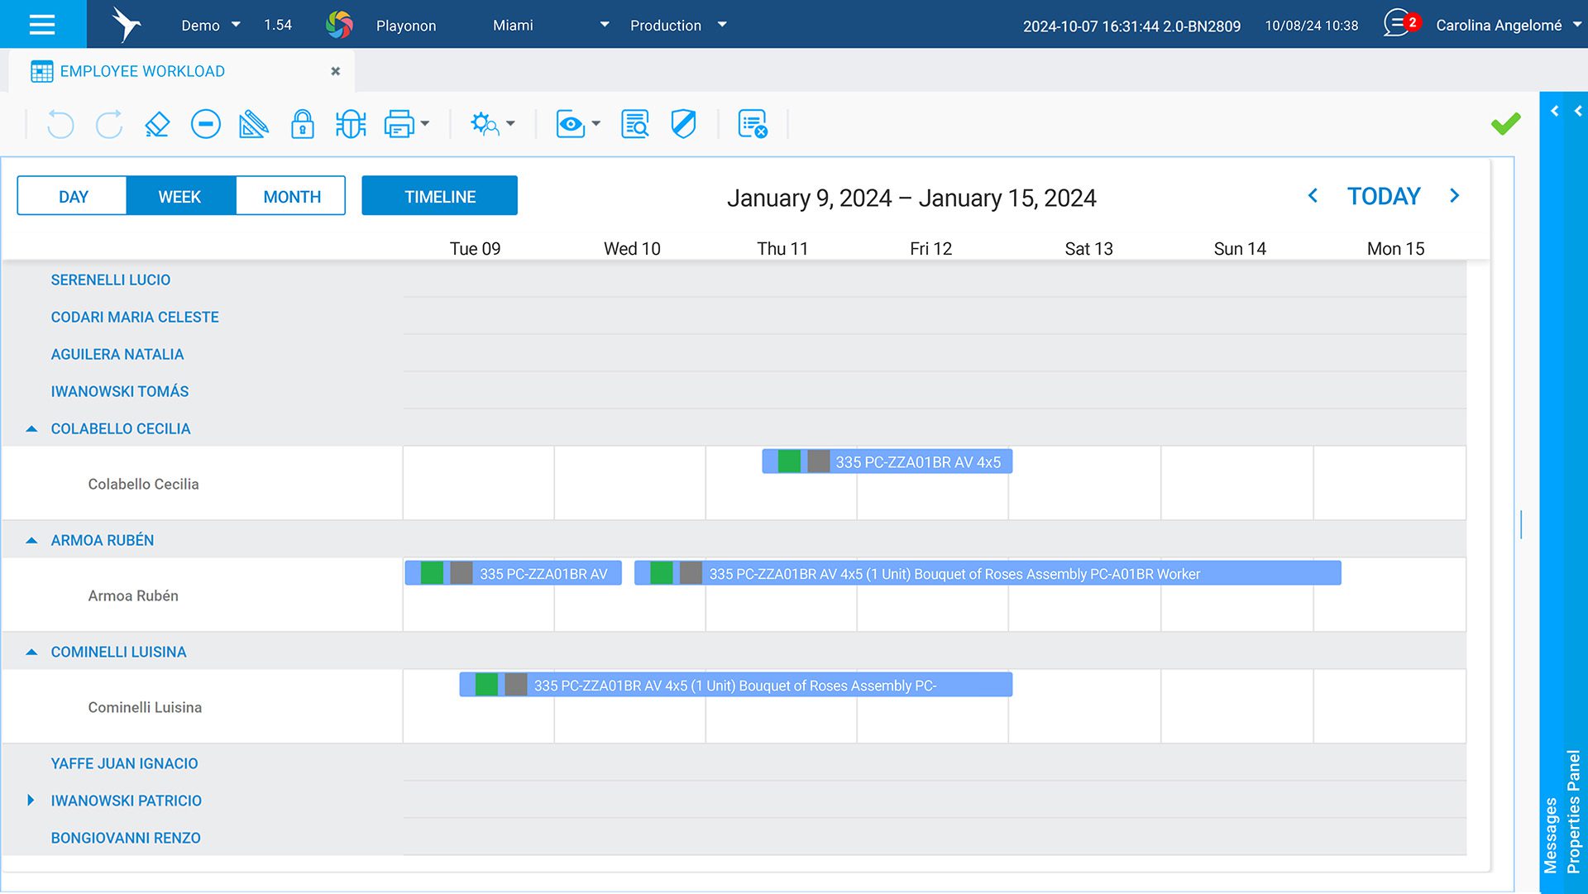Expand the IWANOWSKI PATRICIO row
Screen dimensions: 1588x894
tap(31, 801)
